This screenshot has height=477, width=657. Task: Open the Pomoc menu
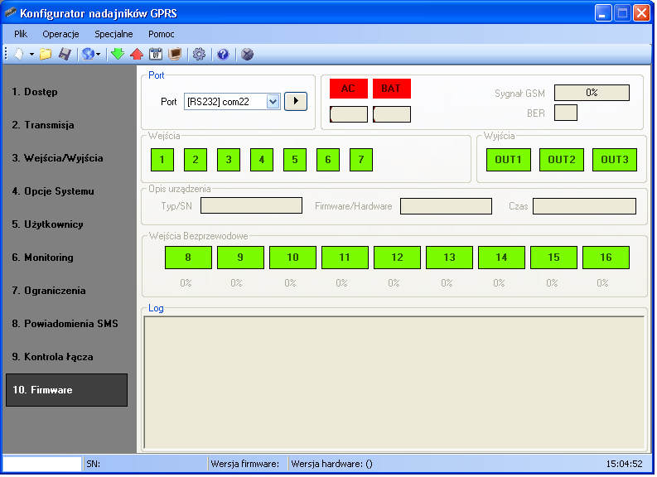tap(162, 34)
